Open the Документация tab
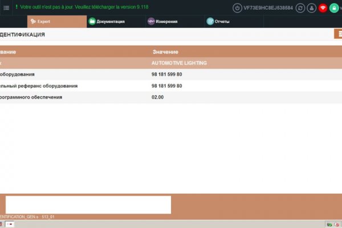Viewport: 342px width, 228px height. pos(111,22)
